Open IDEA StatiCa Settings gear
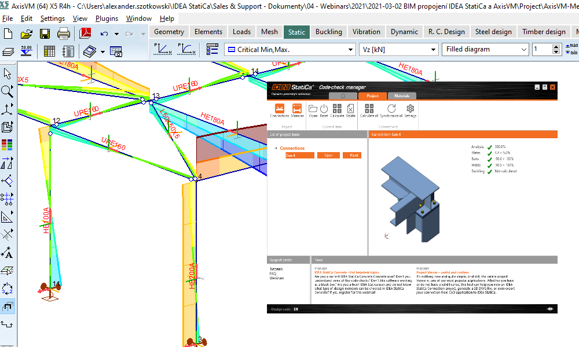The height and width of the screenshot is (347, 579). 410,109
